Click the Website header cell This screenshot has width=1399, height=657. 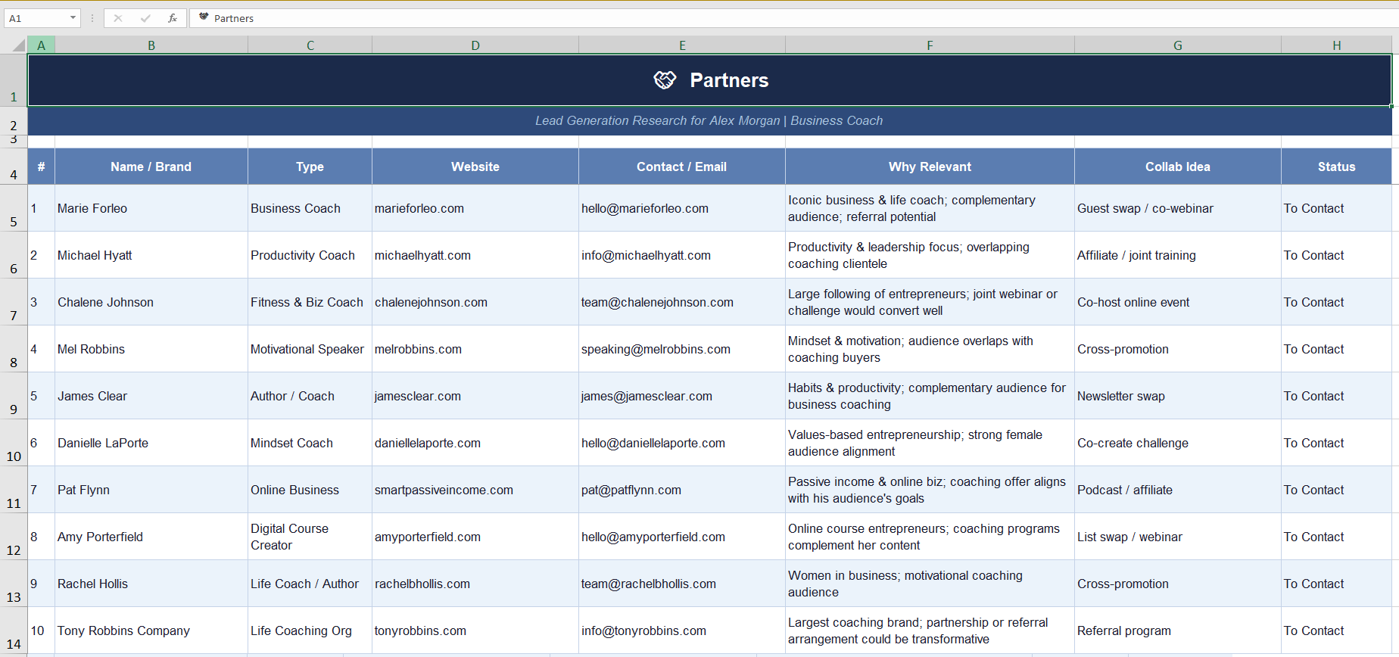475,167
